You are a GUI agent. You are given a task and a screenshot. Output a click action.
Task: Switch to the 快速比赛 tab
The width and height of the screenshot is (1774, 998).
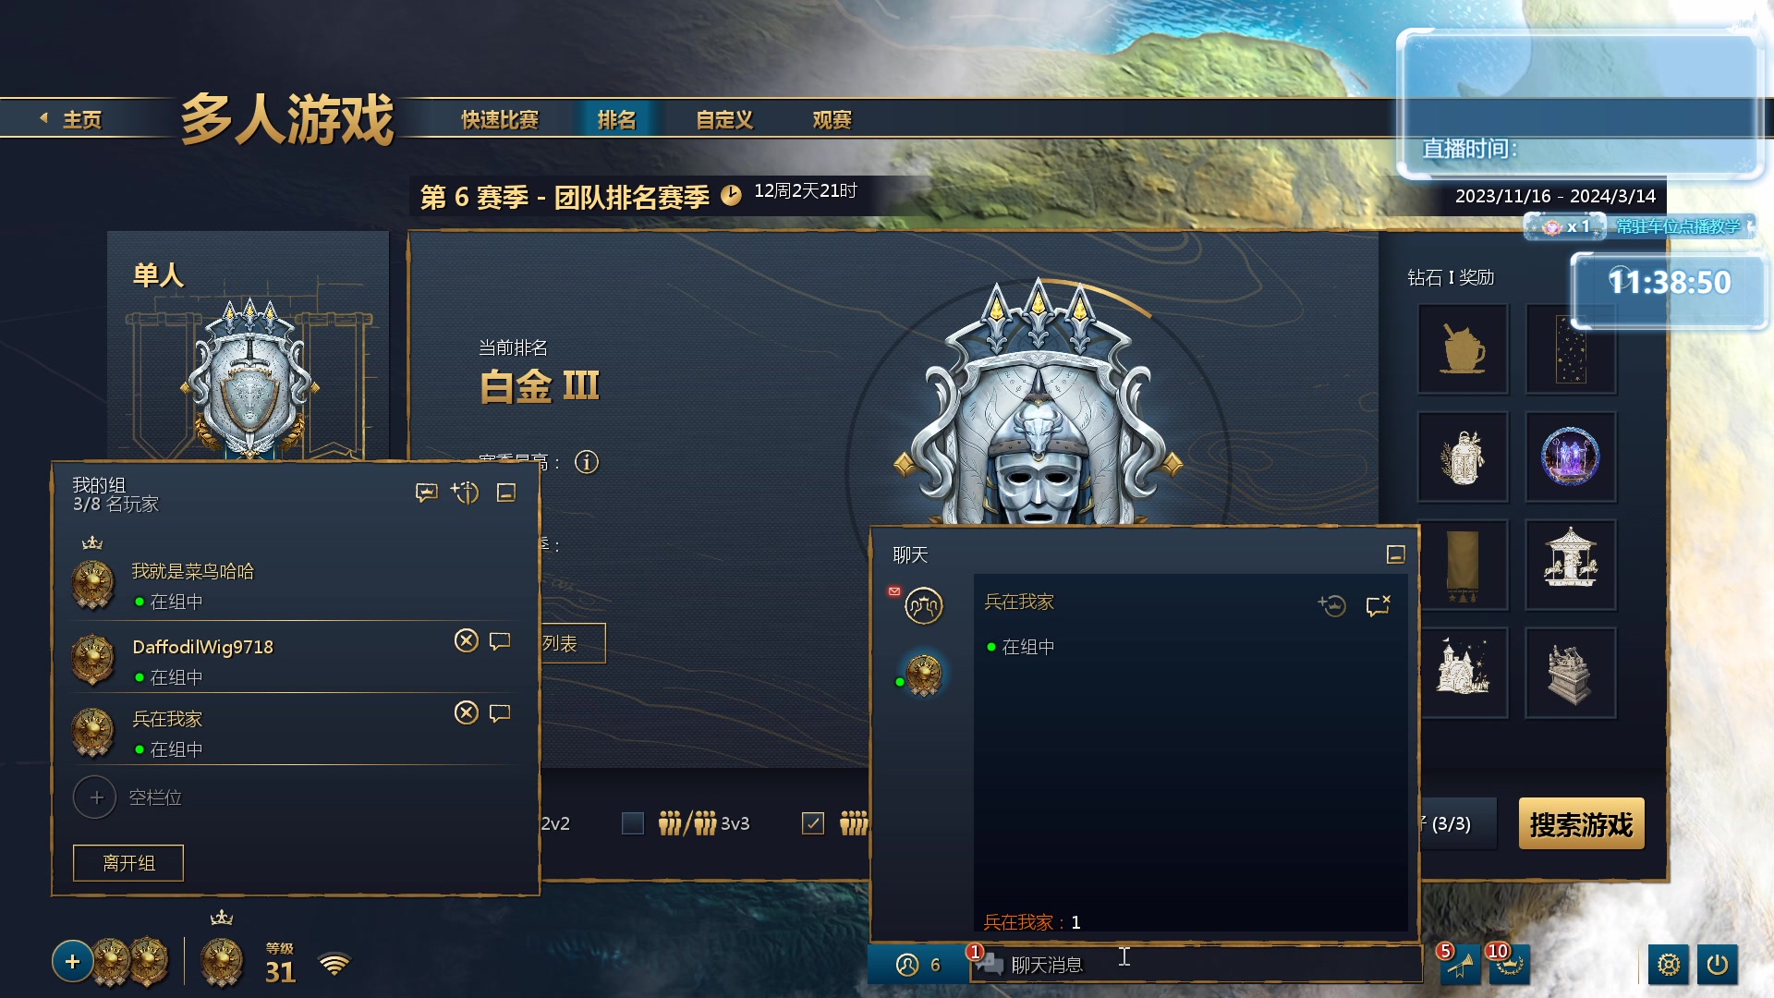(500, 120)
